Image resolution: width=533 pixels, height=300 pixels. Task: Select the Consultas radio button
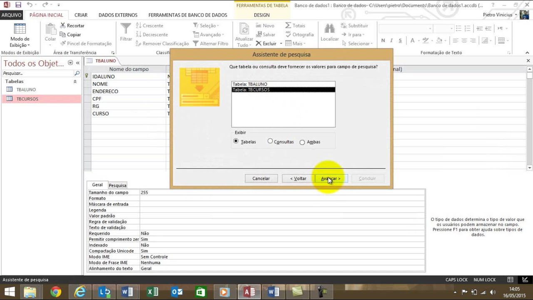click(270, 141)
